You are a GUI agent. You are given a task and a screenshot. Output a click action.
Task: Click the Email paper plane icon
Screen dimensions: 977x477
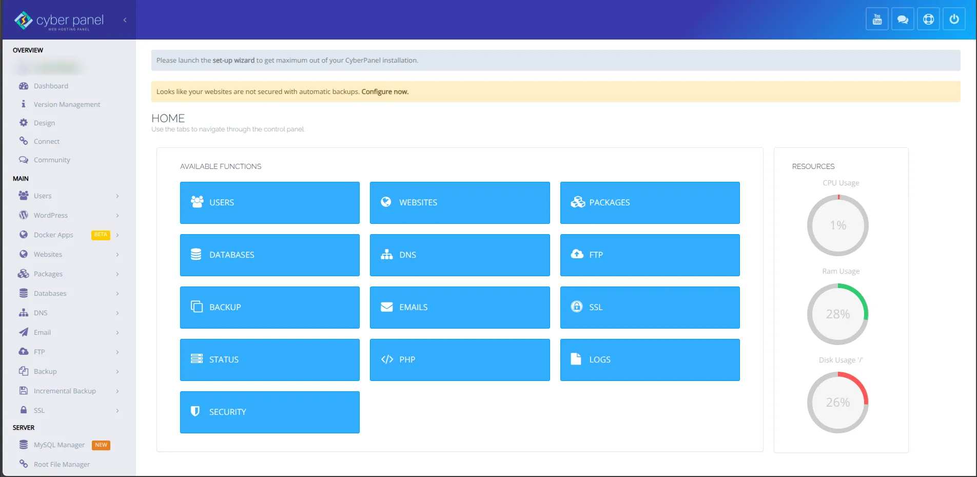(x=24, y=332)
